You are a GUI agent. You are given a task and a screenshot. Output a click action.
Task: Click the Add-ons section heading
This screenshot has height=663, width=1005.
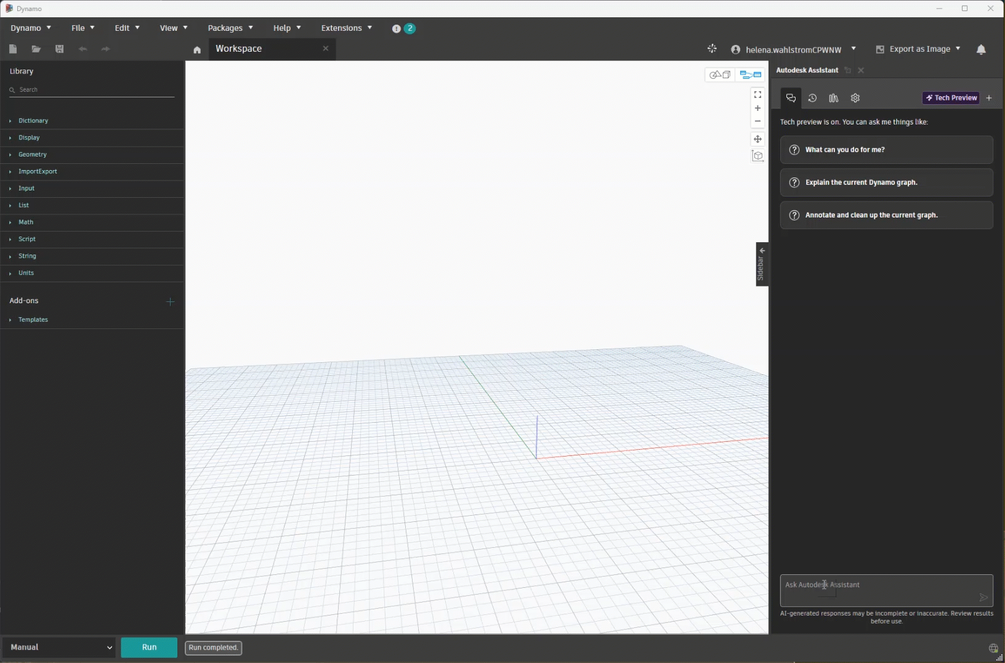[24, 301]
